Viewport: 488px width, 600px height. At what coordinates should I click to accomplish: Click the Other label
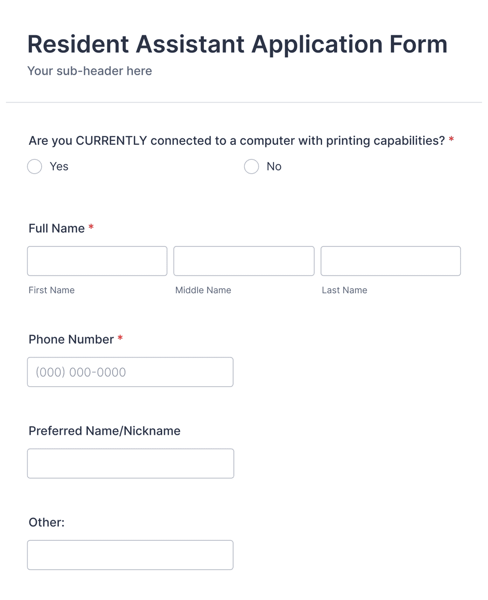click(46, 522)
